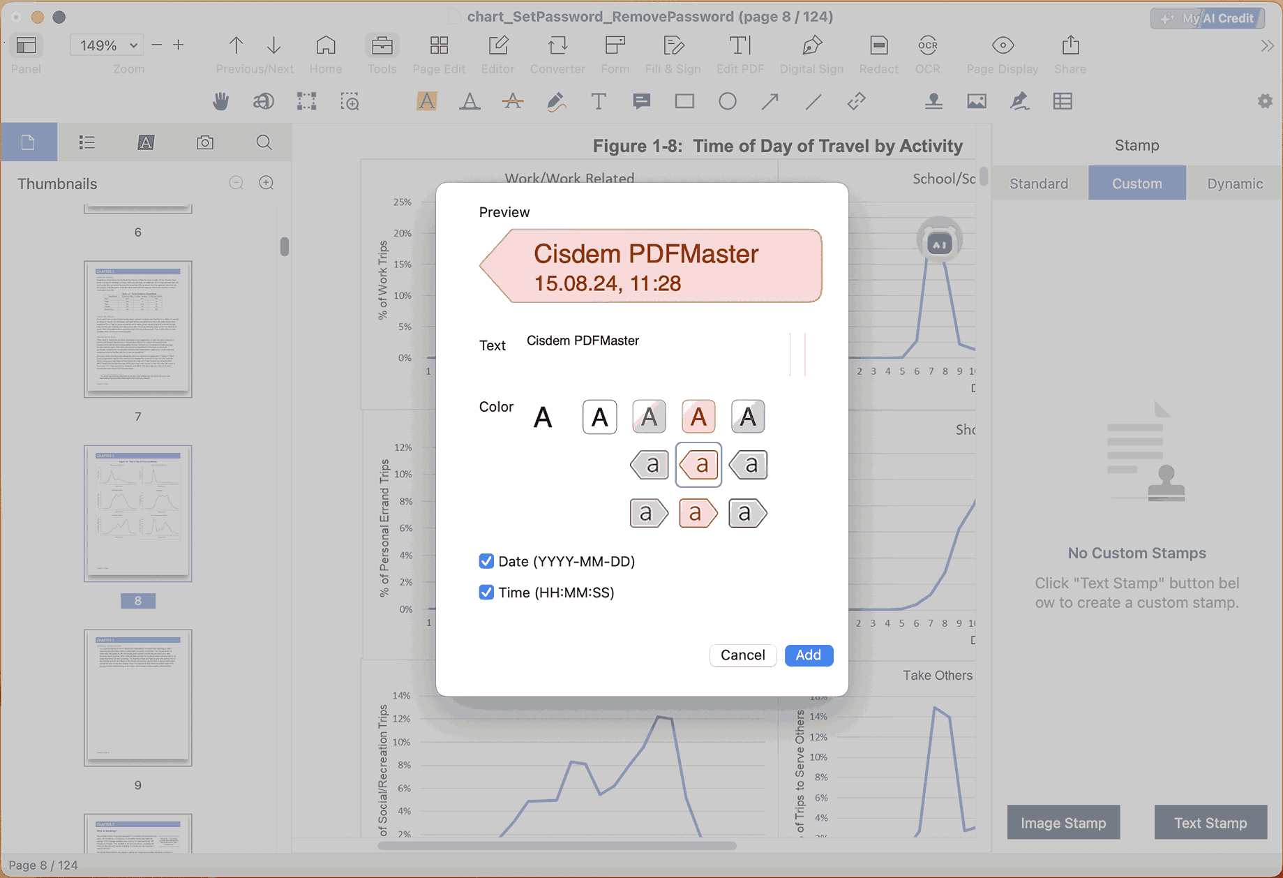The image size is (1283, 878).
Task: Select page 9 thumbnail
Action: coord(138,698)
